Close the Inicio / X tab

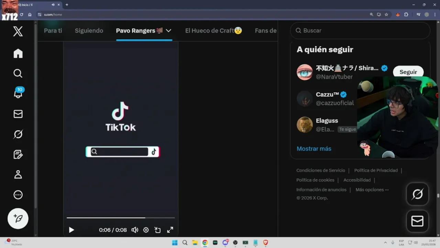tap(59, 5)
